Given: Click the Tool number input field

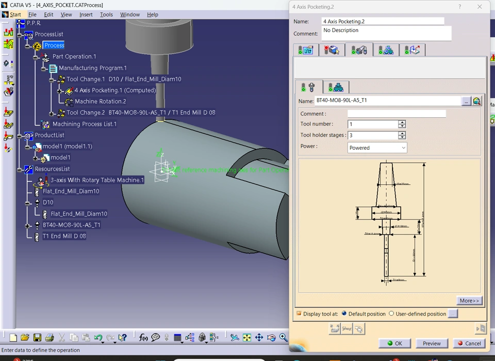Looking at the screenshot, I should pos(373,124).
